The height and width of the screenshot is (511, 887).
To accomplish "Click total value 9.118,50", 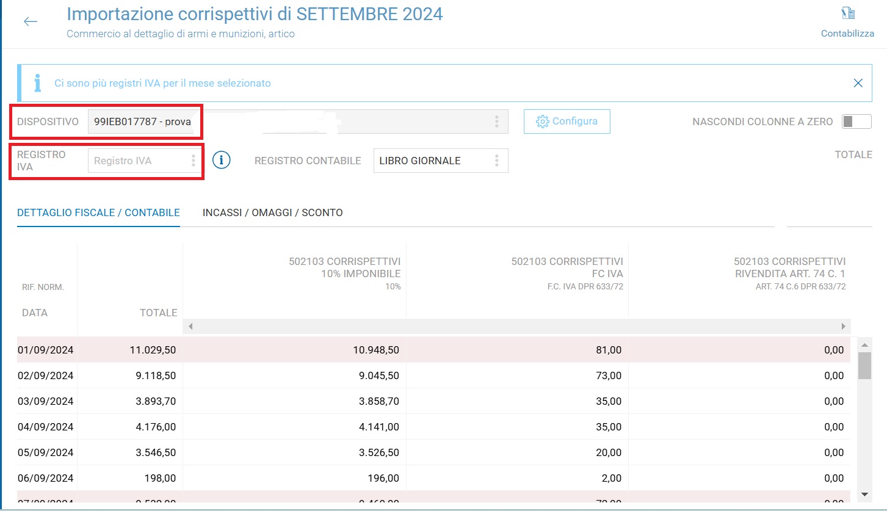I will (x=156, y=375).
